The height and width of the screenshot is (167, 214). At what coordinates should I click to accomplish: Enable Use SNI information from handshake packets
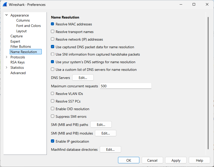(52, 54)
